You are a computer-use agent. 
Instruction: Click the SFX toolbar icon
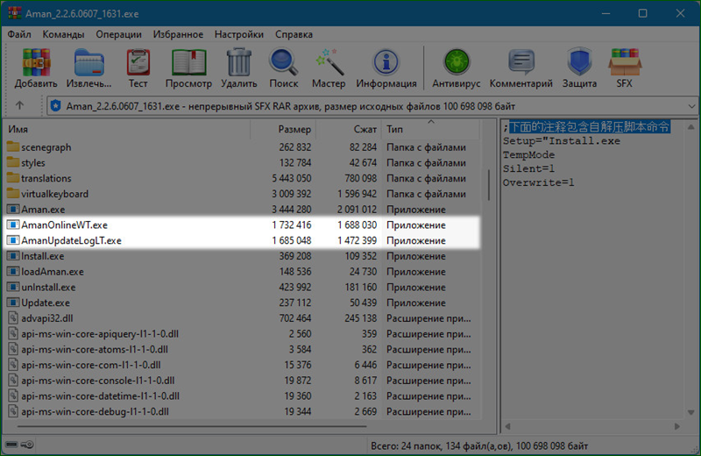click(x=625, y=62)
